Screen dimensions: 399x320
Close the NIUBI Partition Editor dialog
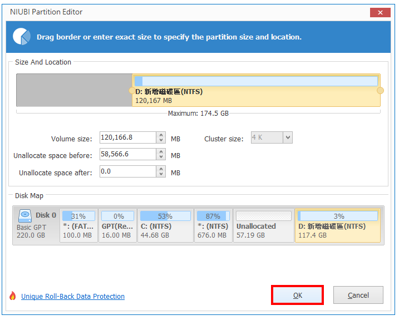(380, 12)
